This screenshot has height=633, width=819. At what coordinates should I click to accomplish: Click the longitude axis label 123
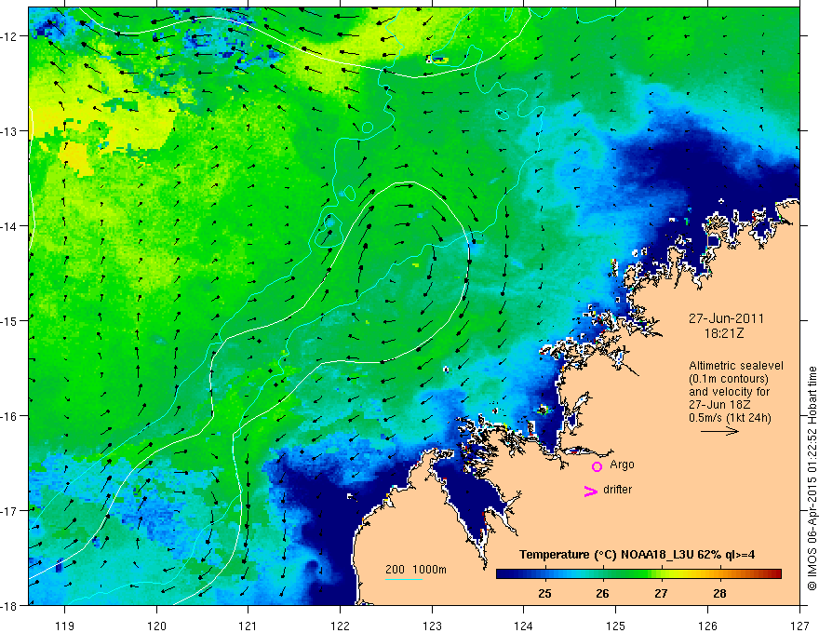(x=432, y=626)
